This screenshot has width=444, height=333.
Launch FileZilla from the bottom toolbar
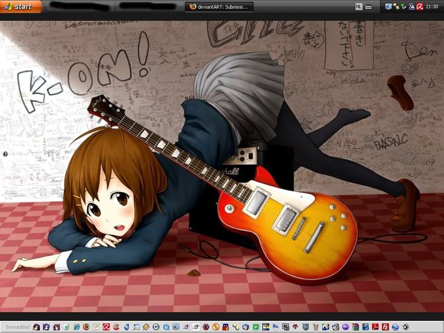pyautogui.click(x=385, y=327)
